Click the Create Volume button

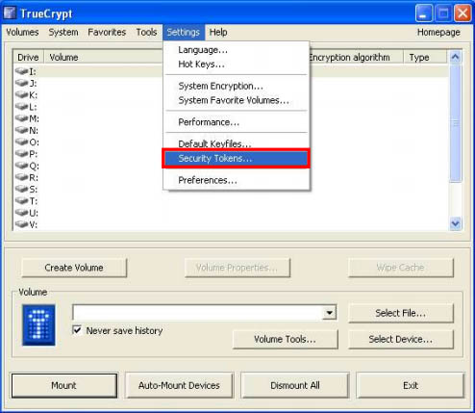tap(74, 268)
